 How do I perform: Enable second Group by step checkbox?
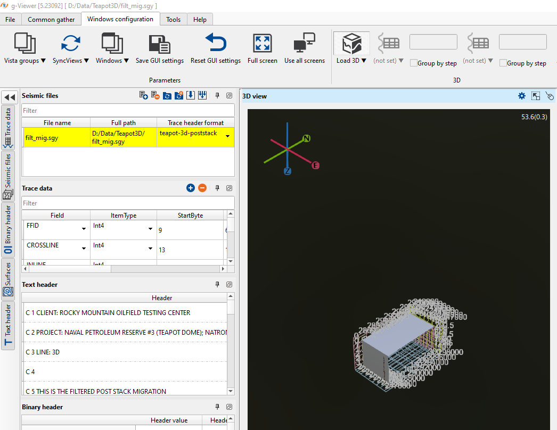503,63
